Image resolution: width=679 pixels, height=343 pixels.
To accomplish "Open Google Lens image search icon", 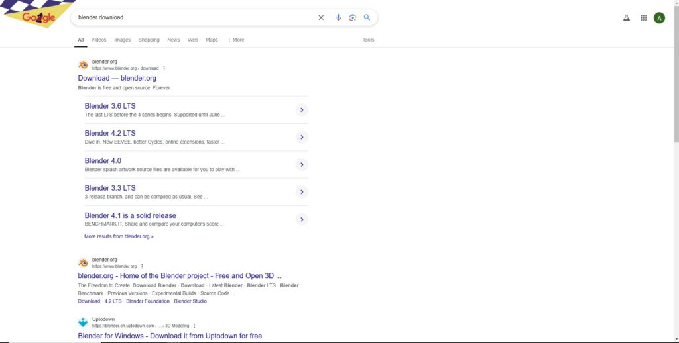I will (x=353, y=17).
